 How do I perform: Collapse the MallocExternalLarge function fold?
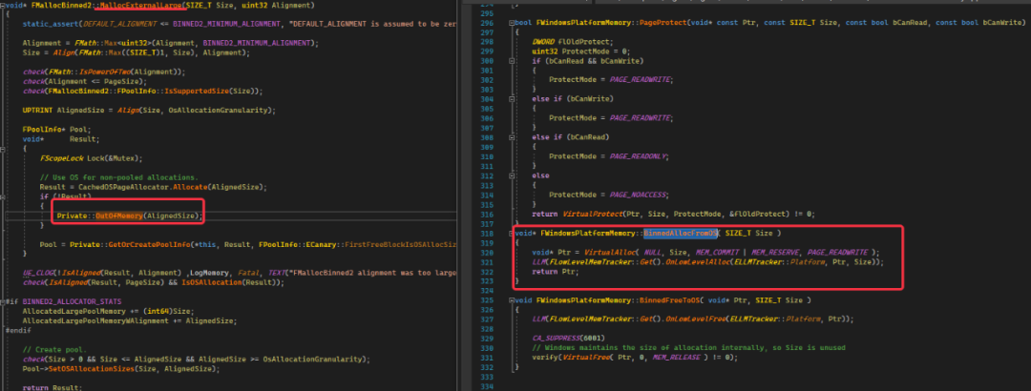click(4, 6)
